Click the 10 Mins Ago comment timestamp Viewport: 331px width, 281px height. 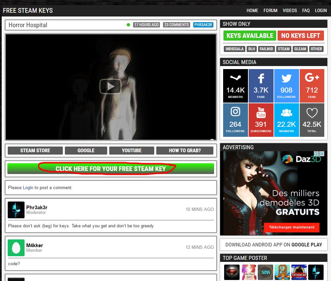click(x=200, y=209)
